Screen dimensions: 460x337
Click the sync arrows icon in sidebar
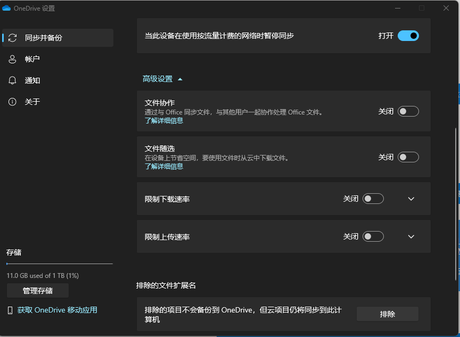tap(12, 38)
